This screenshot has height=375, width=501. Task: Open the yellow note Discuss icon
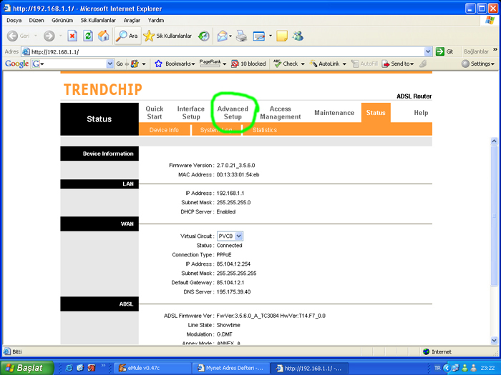pyautogui.click(x=282, y=36)
